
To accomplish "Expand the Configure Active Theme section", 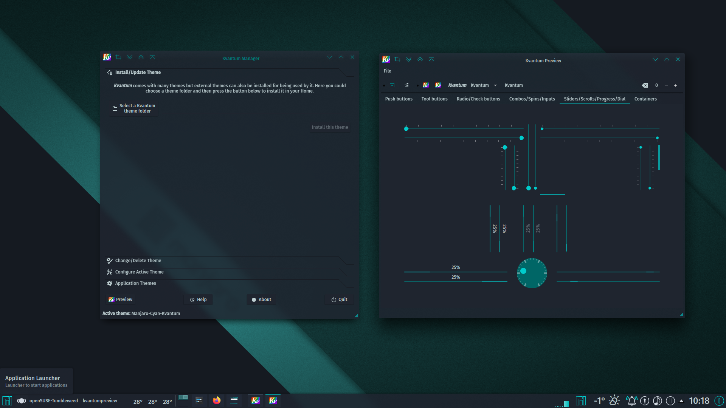I will pos(139,272).
